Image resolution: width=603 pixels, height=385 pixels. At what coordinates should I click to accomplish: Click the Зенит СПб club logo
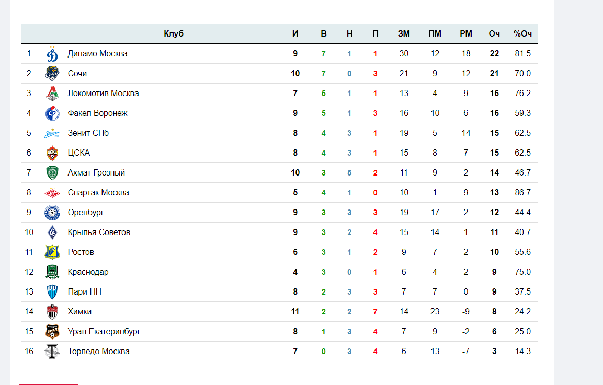52,133
